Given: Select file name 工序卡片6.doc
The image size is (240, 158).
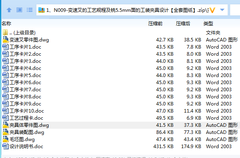Looking at the screenshot, I should coord(25,83).
